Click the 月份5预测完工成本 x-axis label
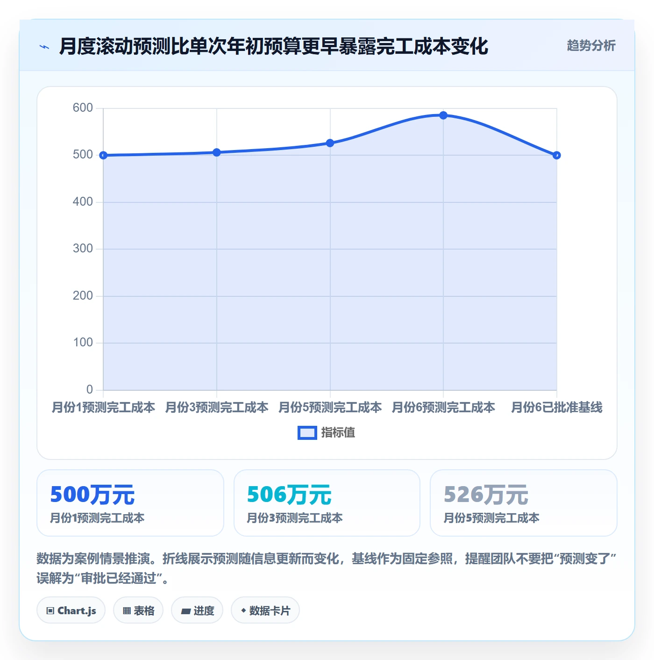Image resolution: width=654 pixels, height=660 pixels. pos(330,408)
